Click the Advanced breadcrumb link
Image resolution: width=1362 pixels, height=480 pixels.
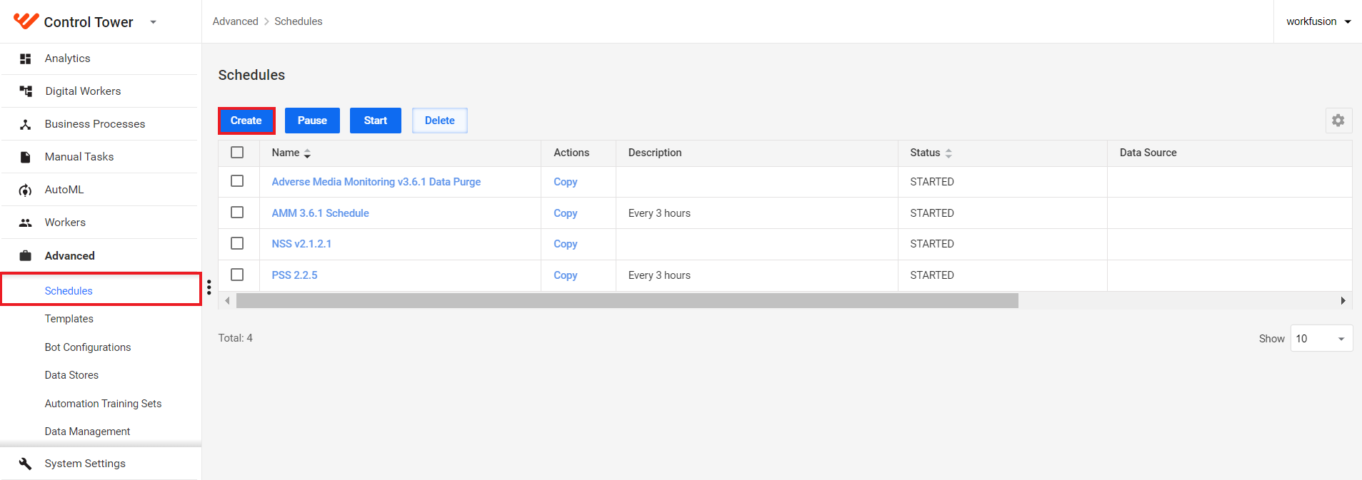pos(236,21)
